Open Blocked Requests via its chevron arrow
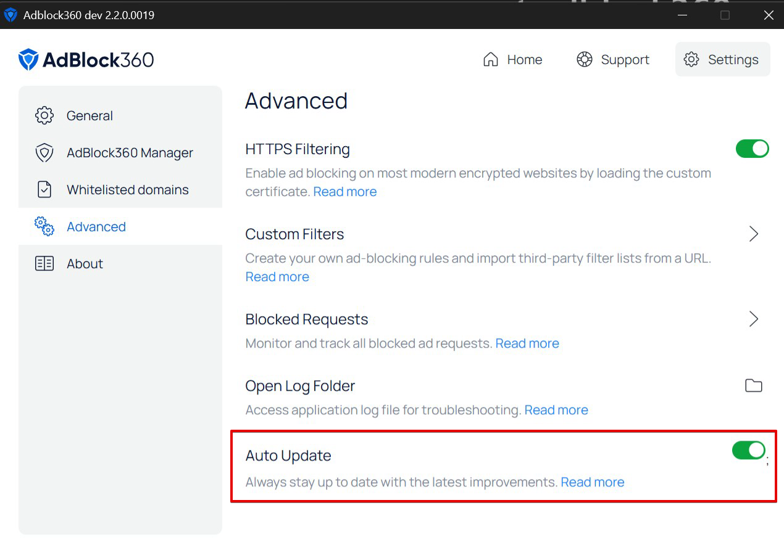Screen dimensions: 784x553 [x=754, y=319]
